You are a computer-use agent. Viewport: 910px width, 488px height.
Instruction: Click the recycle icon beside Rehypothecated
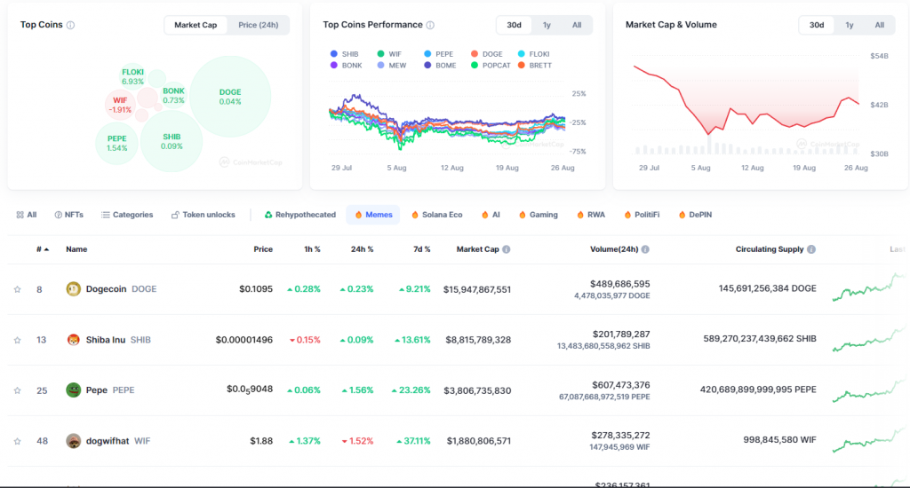(x=268, y=215)
